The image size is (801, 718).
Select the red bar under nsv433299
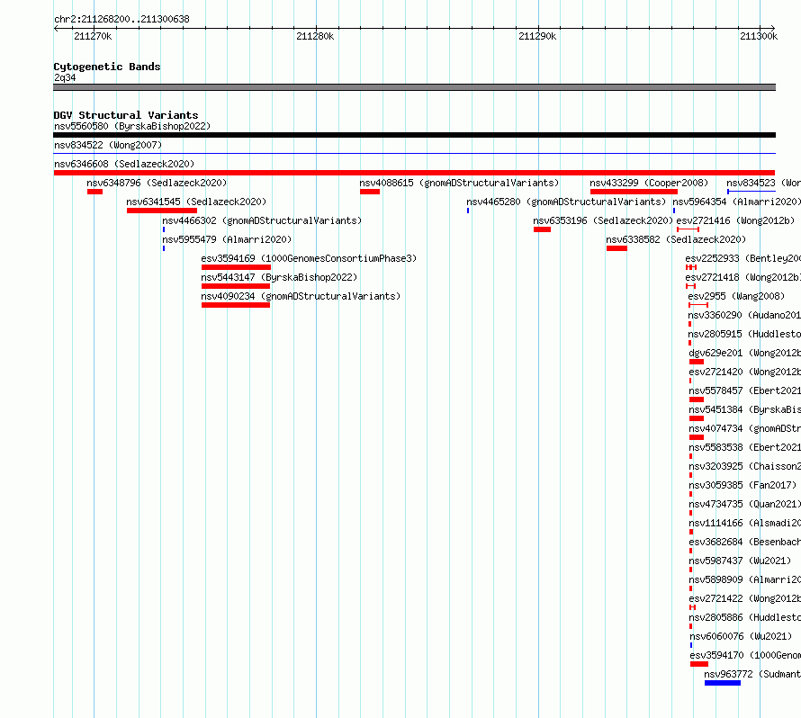pyautogui.click(x=634, y=192)
